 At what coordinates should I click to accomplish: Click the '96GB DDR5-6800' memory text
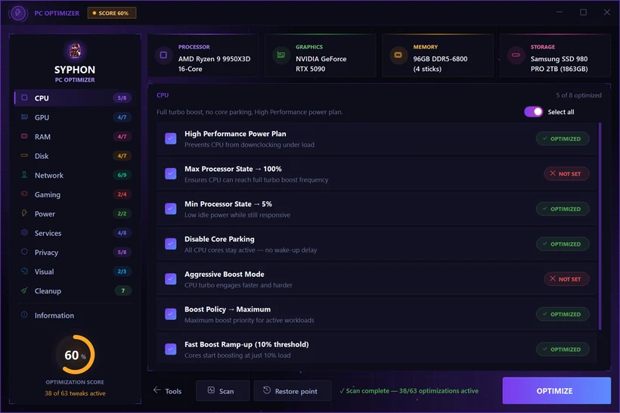[440, 59]
